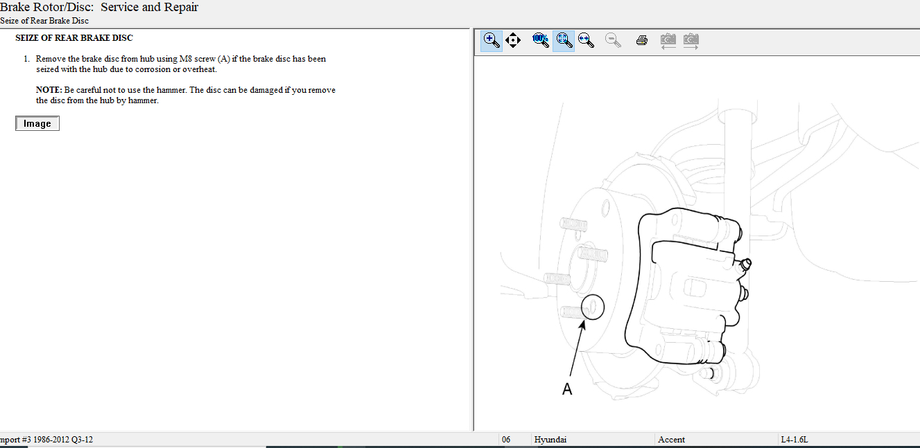Screen dimensions: 920x448
Task: Click fit-to-width zoom icon
Action: [x=587, y=40]
